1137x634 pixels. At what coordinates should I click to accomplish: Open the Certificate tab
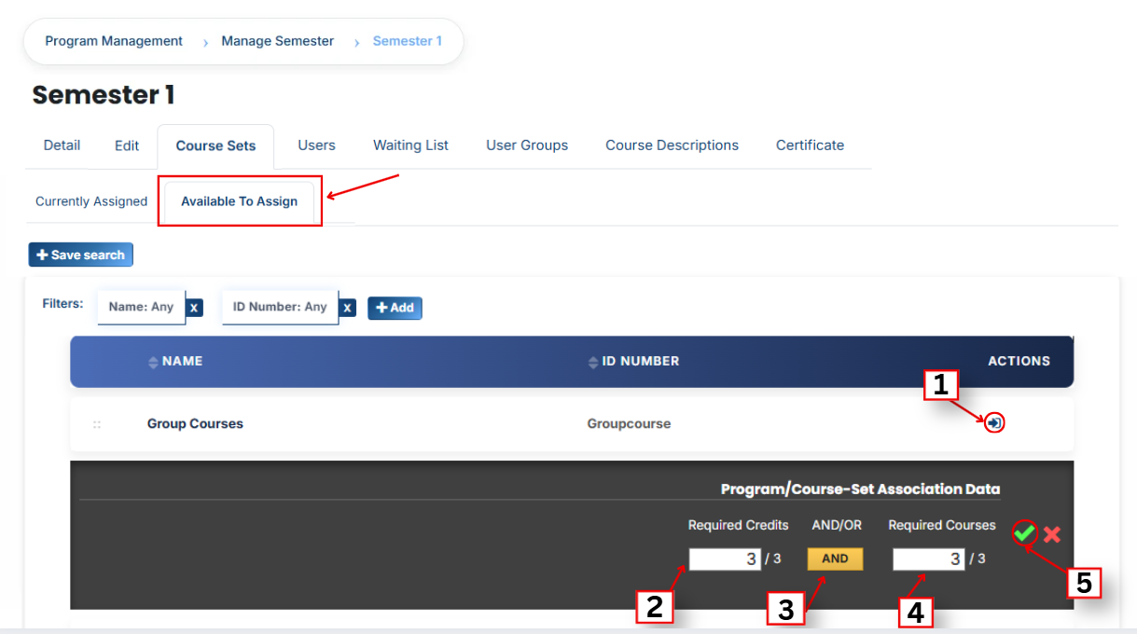pyautogui.click(x=810, y=145)
